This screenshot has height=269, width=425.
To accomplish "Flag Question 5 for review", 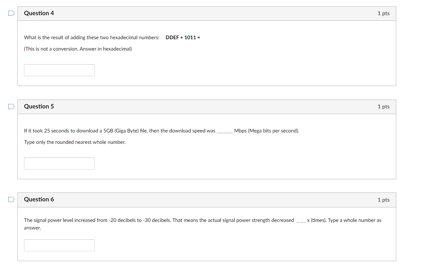I will pyautogui.click(x=11, y=107).
